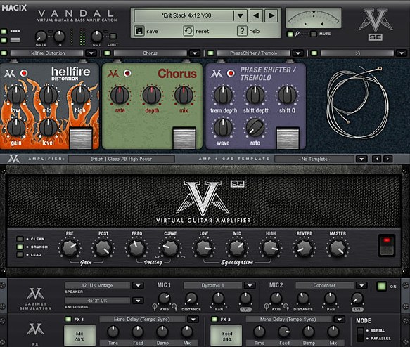Click the Phase Shifter trem depth knob
This screenshot has height=347, width=410.
pos(224,95)
